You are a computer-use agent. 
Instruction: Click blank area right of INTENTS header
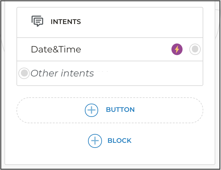(x=142, y=22)
